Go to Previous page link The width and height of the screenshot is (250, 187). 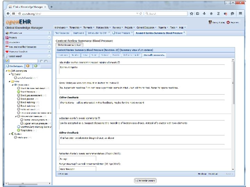click(63, 174)
